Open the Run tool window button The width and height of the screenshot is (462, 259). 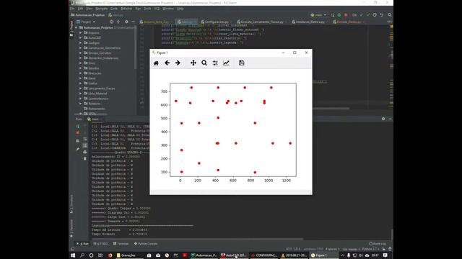(82, 244)
